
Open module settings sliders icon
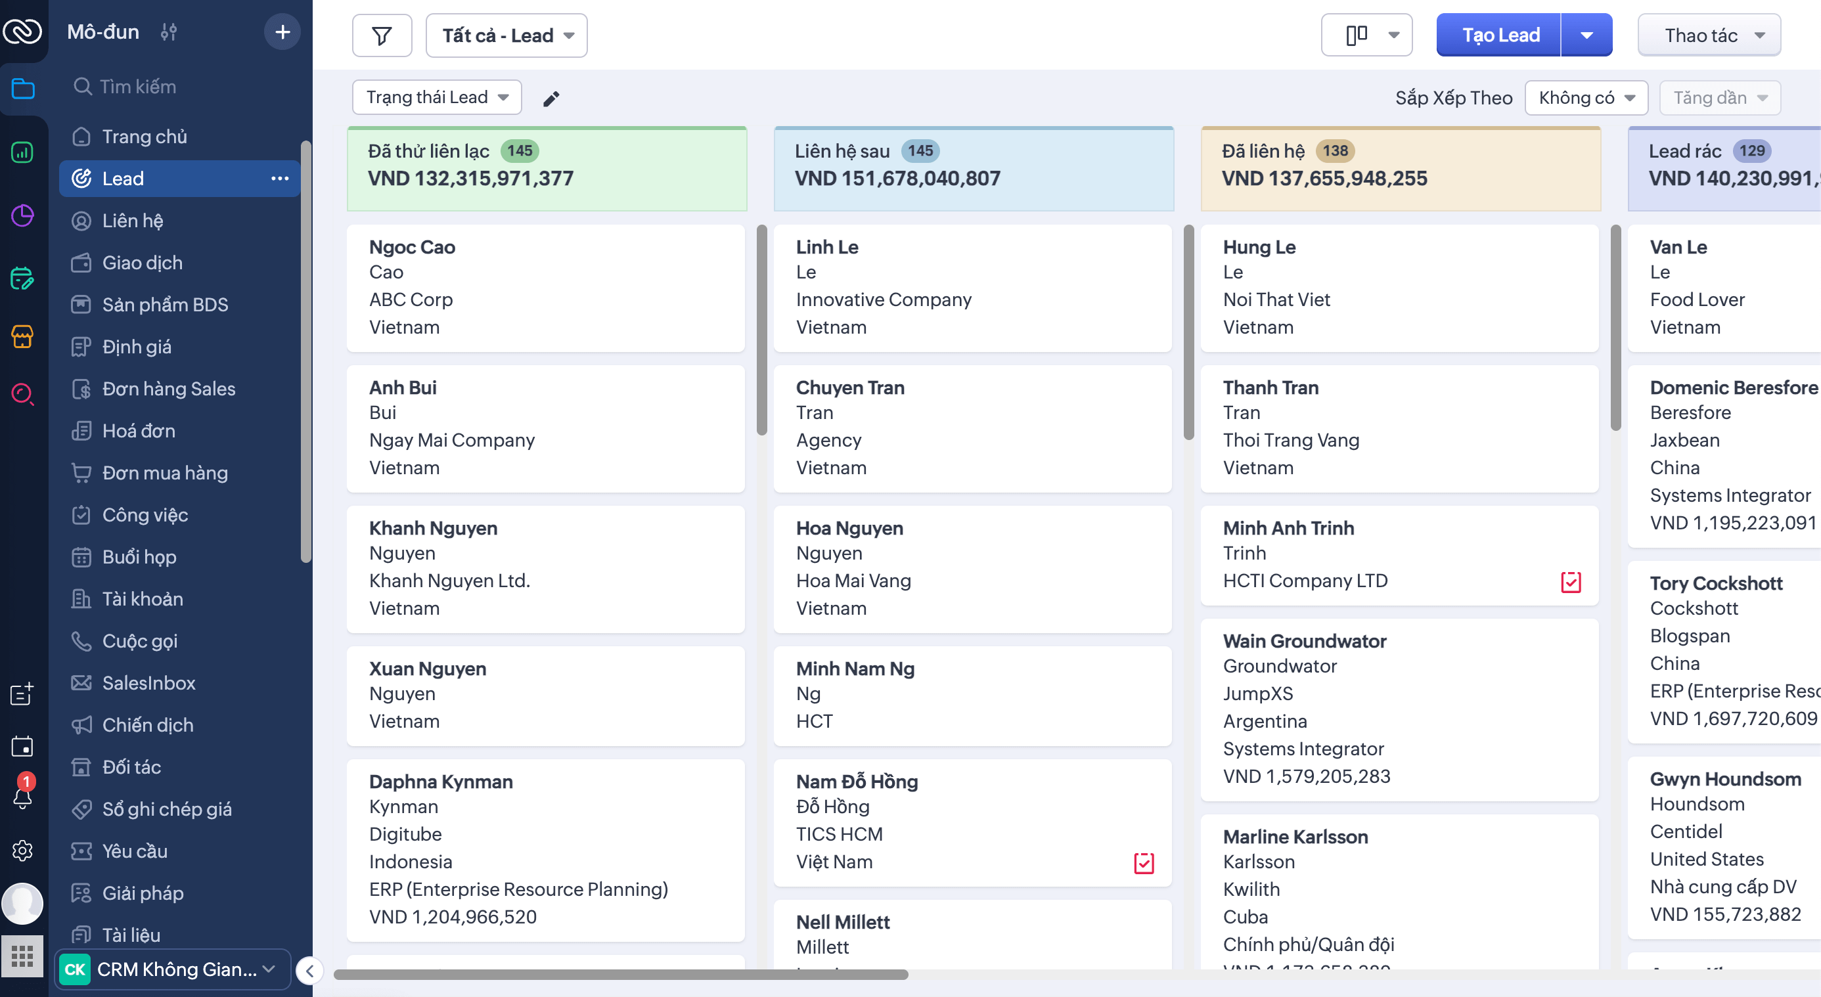point(168,32)
